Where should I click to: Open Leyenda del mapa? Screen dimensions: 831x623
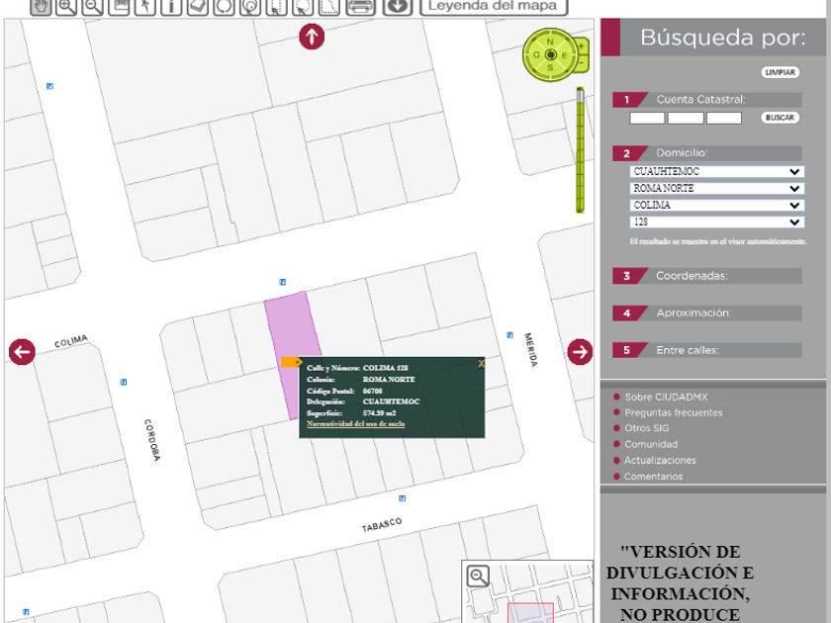click(494, 6)
